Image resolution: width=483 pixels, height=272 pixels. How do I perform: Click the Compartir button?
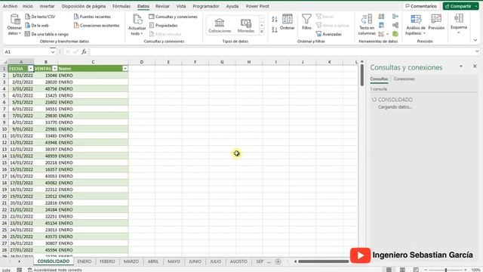458,6
